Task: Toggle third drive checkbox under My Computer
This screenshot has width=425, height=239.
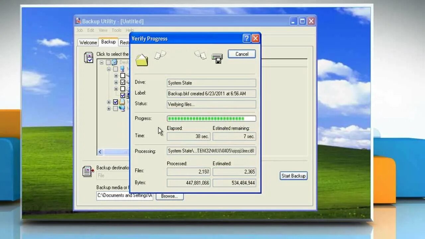Action: click(123, 89)
